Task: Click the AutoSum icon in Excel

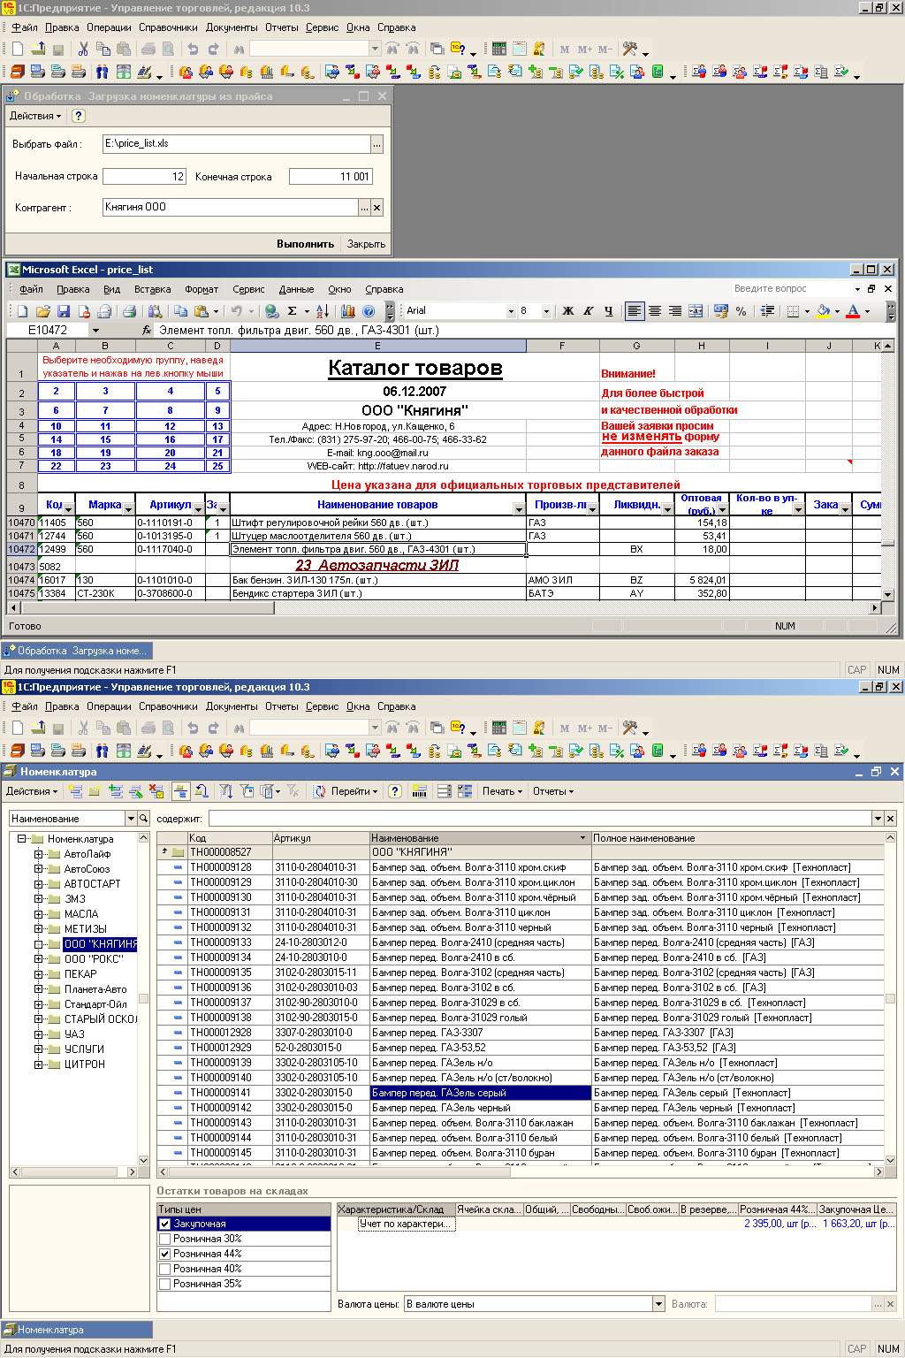Action: 293,310
